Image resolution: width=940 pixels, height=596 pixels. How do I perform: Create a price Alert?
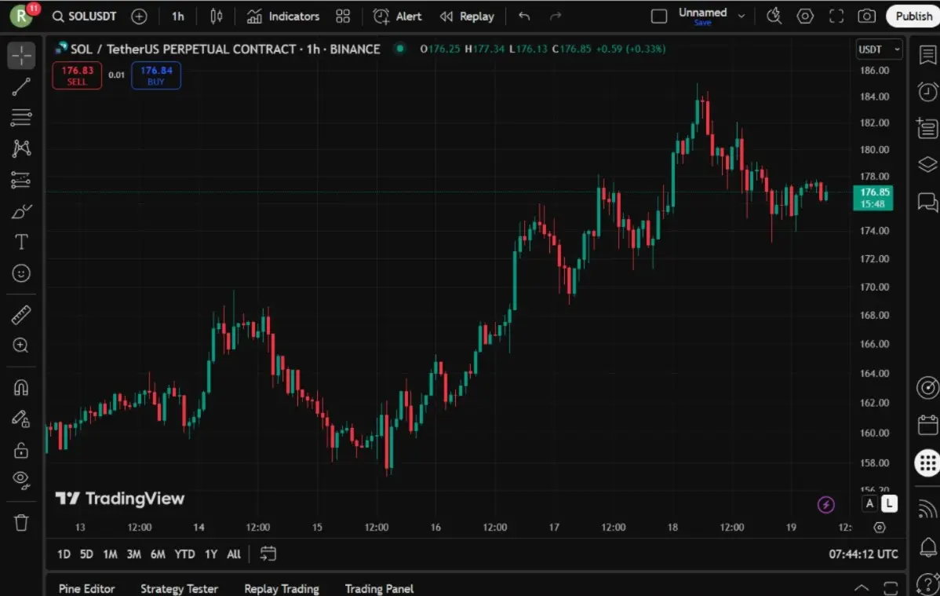(397, 16)
